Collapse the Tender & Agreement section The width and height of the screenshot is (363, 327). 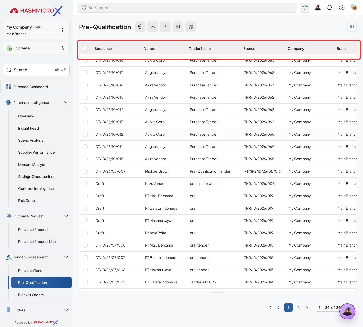66,257
